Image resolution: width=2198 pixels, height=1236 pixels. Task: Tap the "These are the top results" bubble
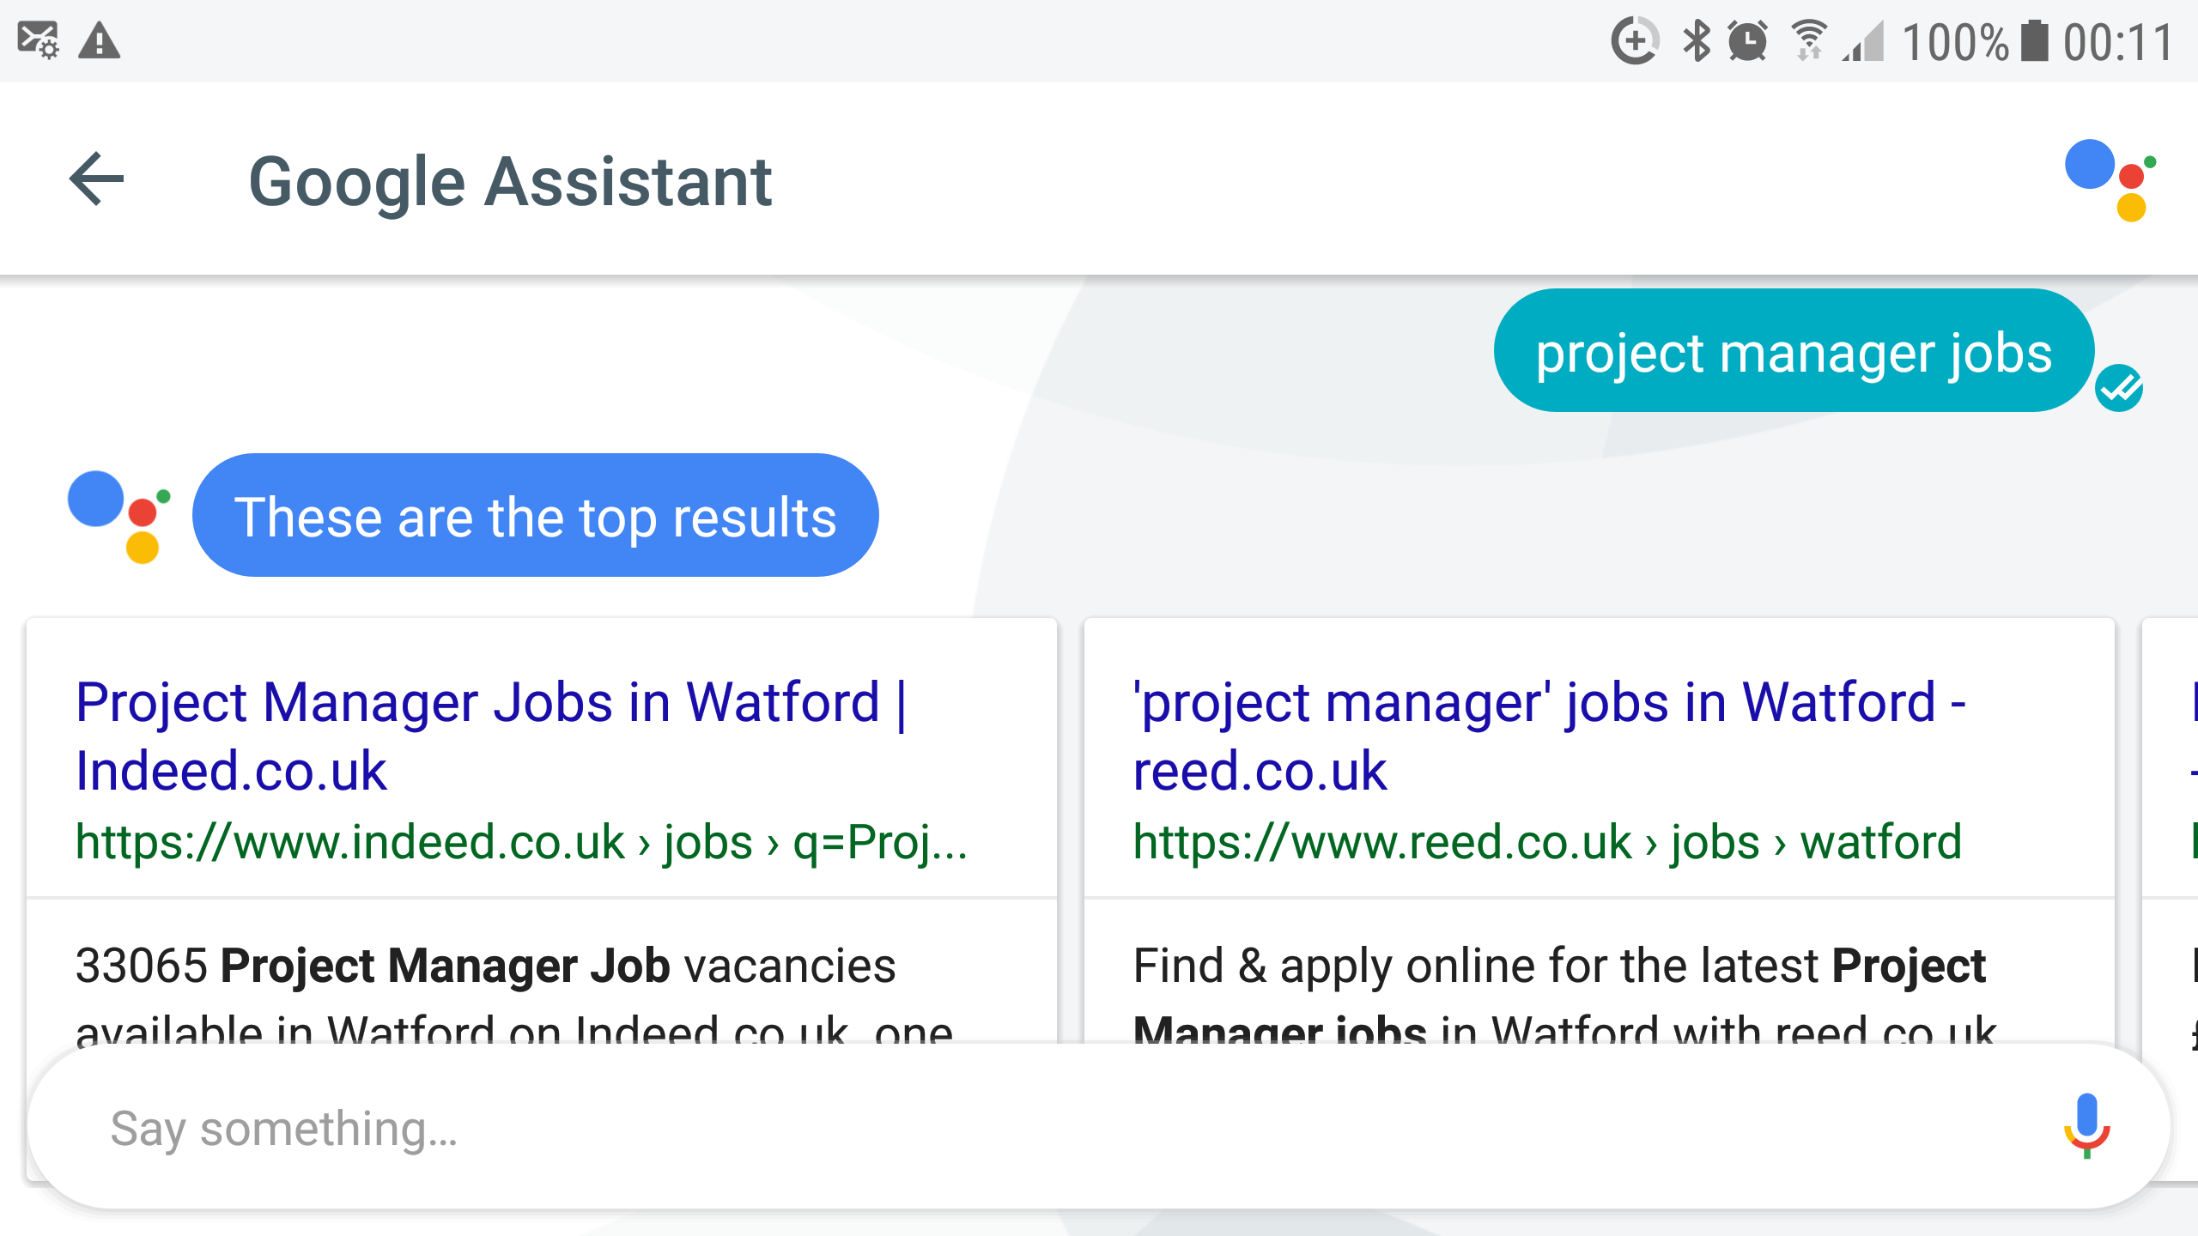pos(535,516)
